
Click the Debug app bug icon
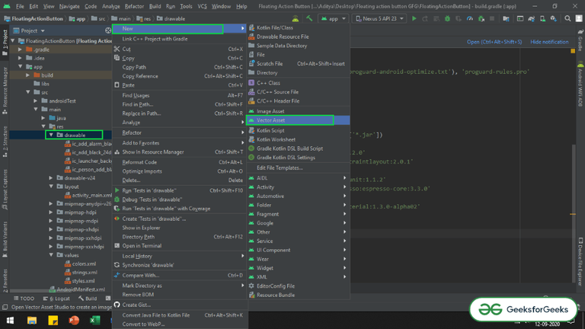[x=447, y=18]
